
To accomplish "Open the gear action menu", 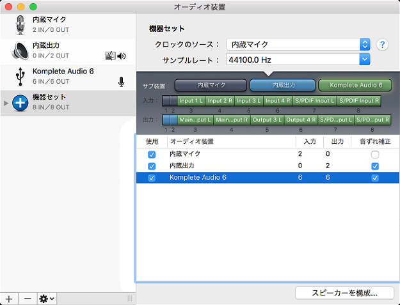I will pos(47,299).
